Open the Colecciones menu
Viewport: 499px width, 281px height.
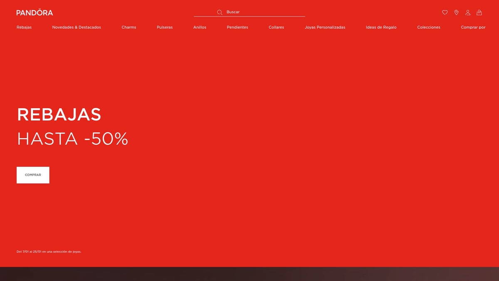[x=429, y=27]
